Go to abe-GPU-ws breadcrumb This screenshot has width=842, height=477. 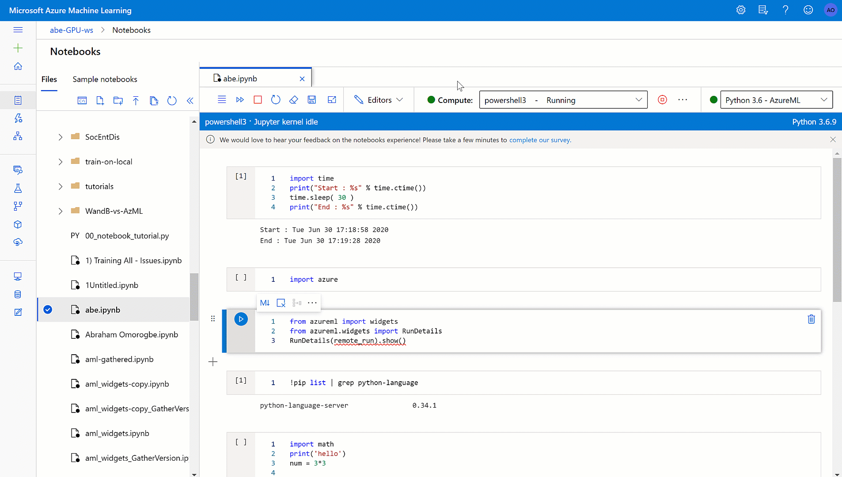click(72, 30)
